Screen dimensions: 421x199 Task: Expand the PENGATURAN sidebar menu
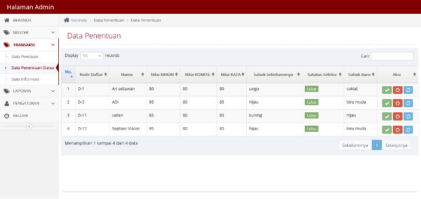[x=29, y=103]
